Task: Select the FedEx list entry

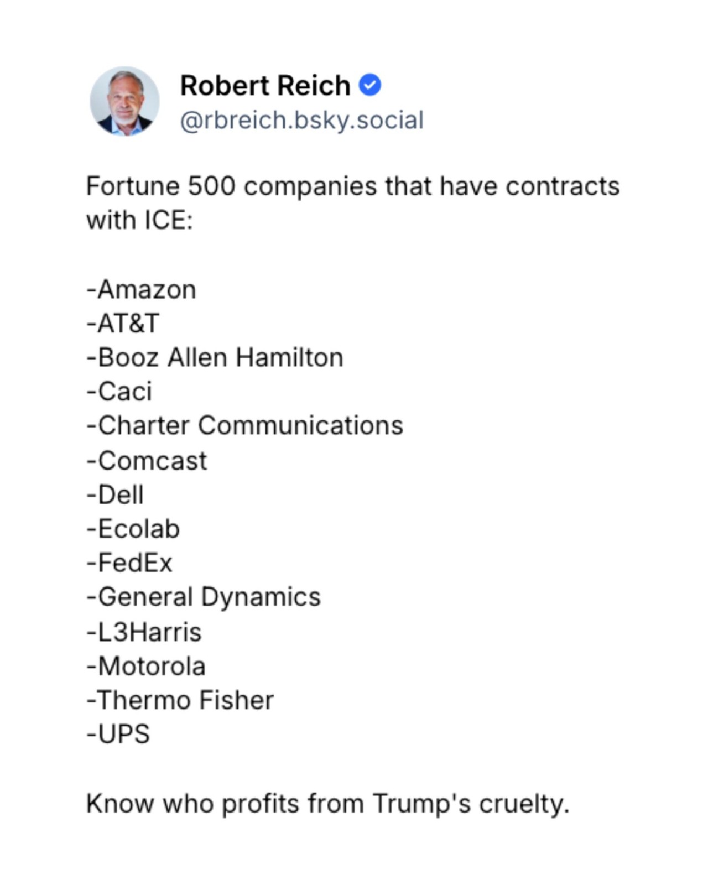Action: (130, 563)
